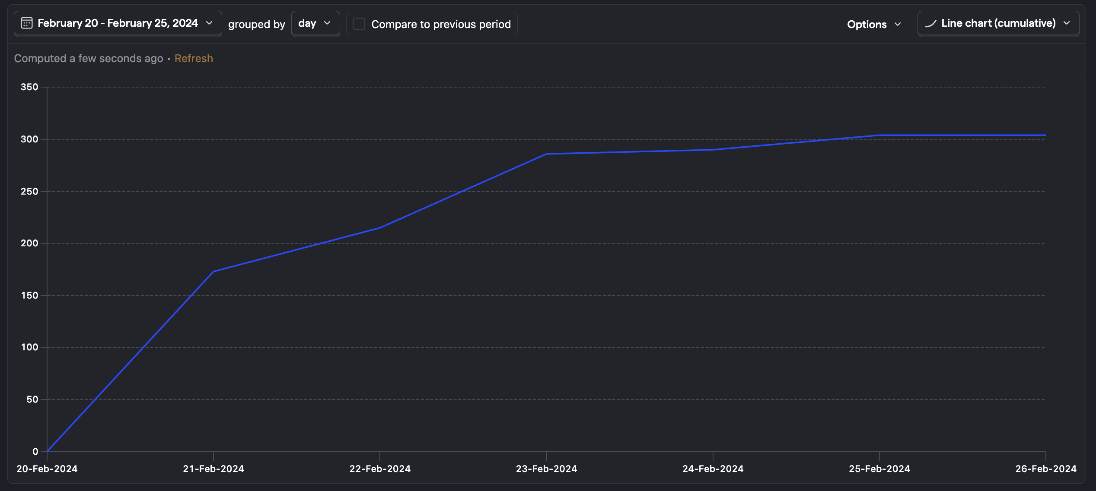Click the 0 y-axis label

35,452
